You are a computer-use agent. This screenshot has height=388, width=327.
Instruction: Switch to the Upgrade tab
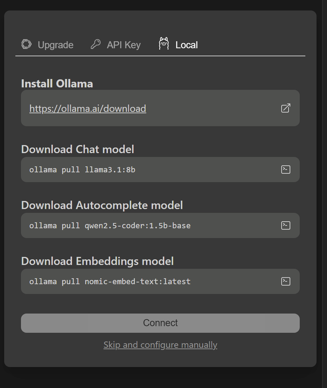coord(55,45)
